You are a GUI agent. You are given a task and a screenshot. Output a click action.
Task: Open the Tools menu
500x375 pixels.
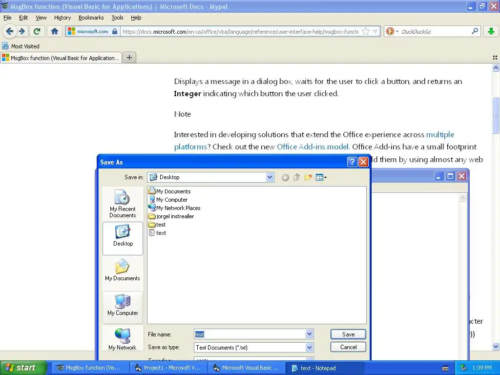[x=117, y=18]
